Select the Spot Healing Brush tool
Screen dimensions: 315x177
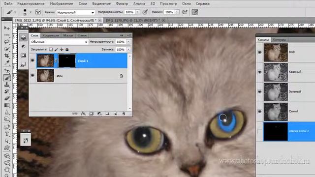[x=7, y=71]
